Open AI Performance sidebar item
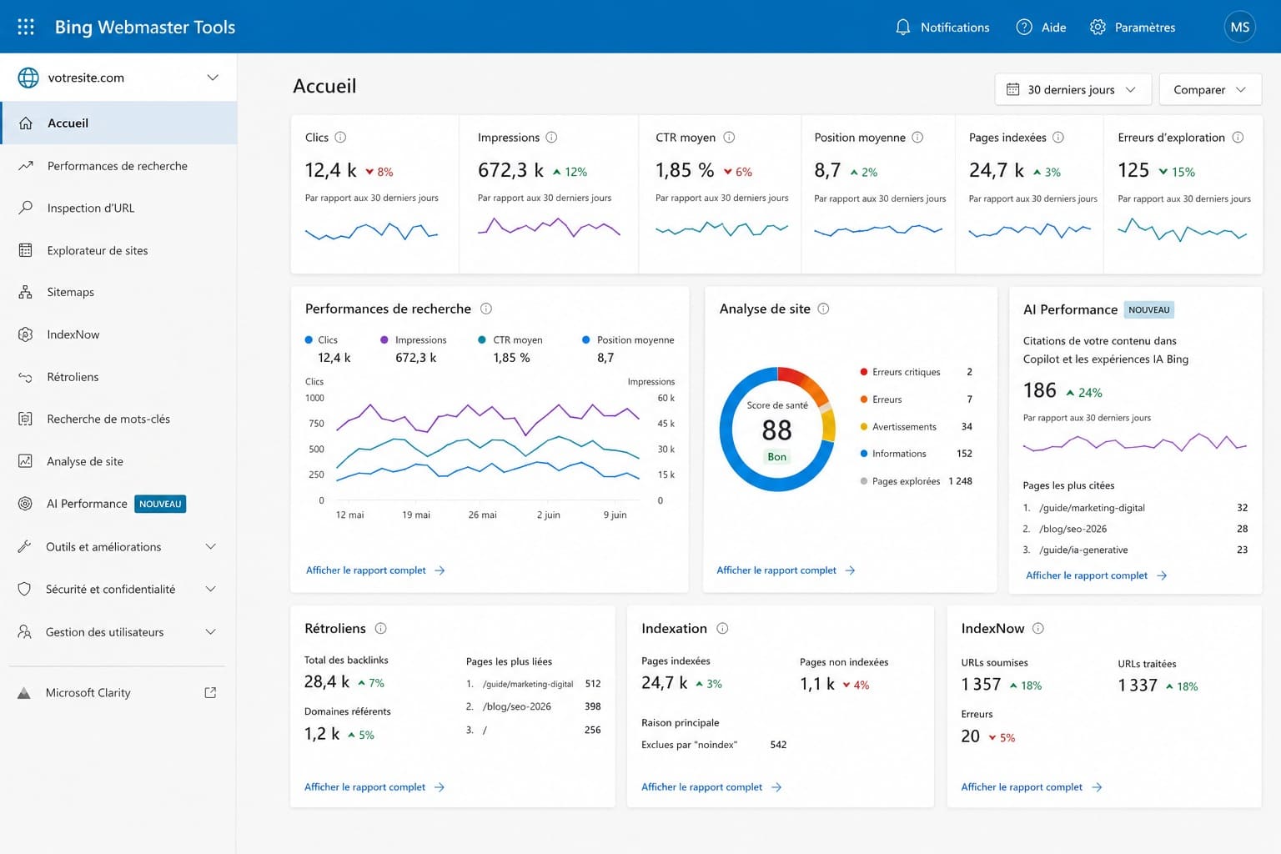This screenshot has height=854, width=1281. click(x=118, y=504)
